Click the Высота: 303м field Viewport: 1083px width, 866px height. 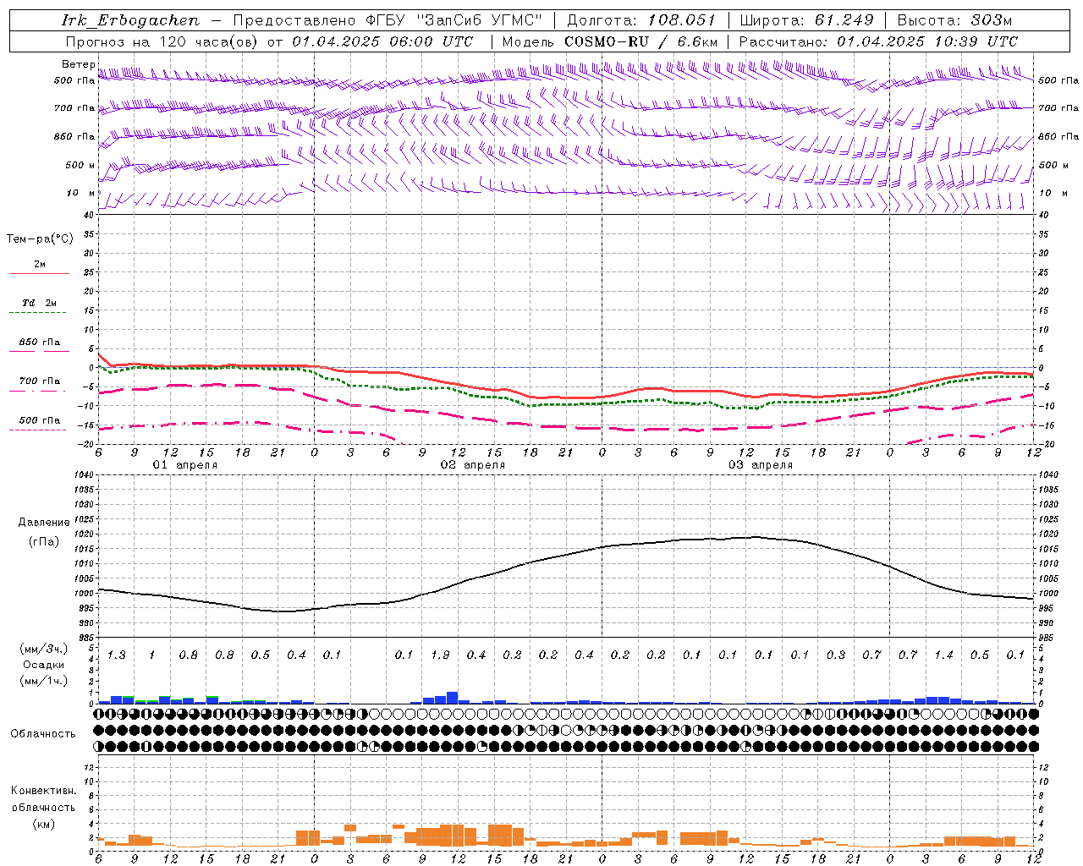click(954, 20)
